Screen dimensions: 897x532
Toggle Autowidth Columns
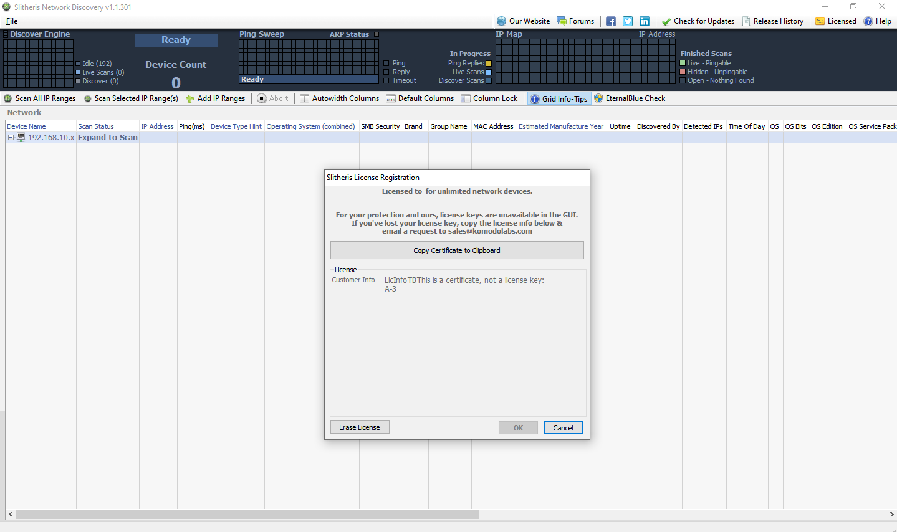(x=340, y=98)
